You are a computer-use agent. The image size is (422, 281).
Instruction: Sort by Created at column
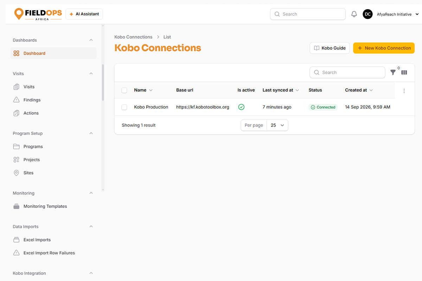(x=359, y=90)
